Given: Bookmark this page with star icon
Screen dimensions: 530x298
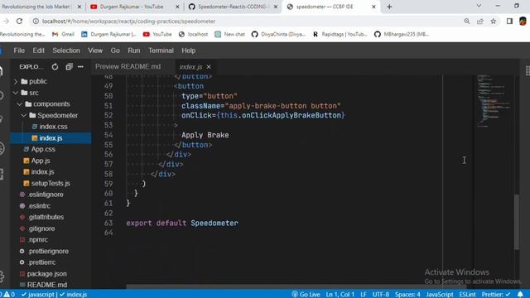Looking at the screenshot, I should pyautogui.click(x=494, y=22).
